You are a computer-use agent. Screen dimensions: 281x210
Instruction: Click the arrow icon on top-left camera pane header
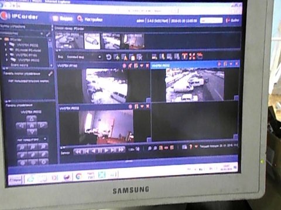click(130, 66)
